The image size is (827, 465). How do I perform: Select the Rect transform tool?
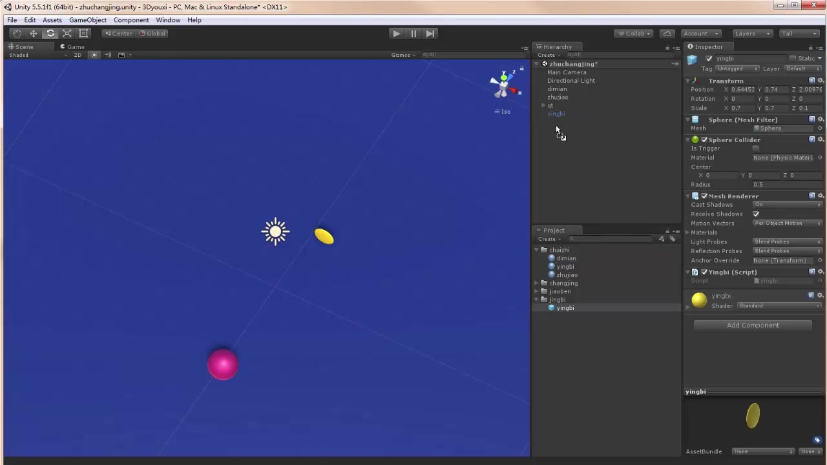[83, 34]
